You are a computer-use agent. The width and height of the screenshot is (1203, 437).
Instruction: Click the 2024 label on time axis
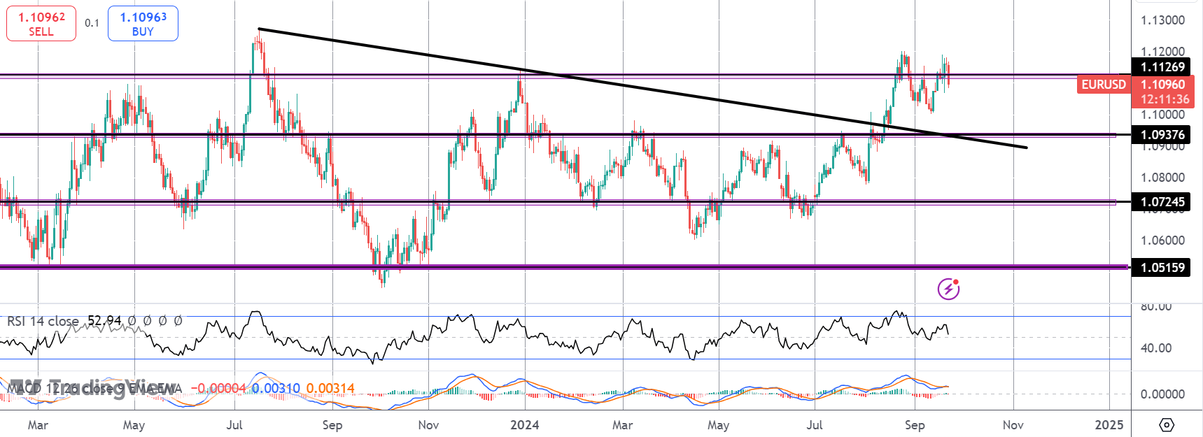click(525, 424)
